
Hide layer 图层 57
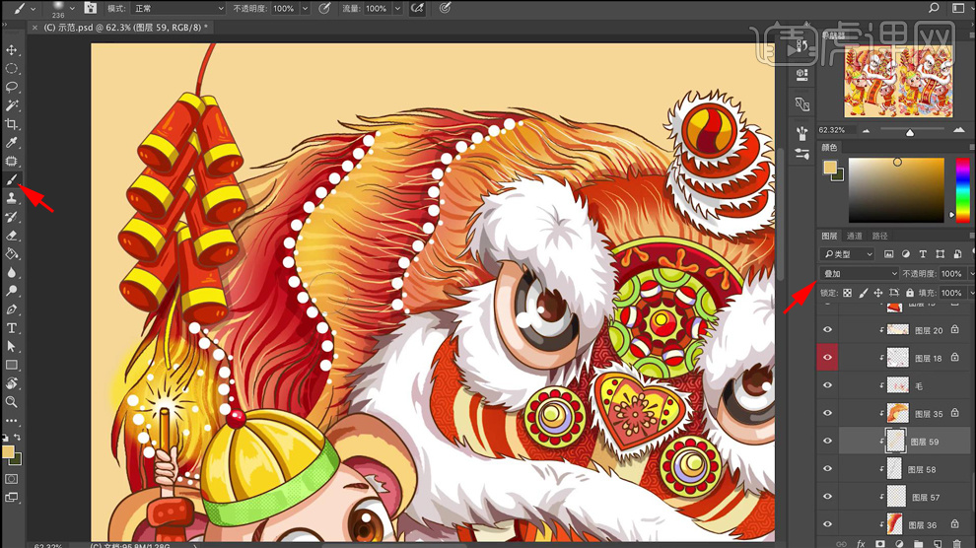coord(827,497)
